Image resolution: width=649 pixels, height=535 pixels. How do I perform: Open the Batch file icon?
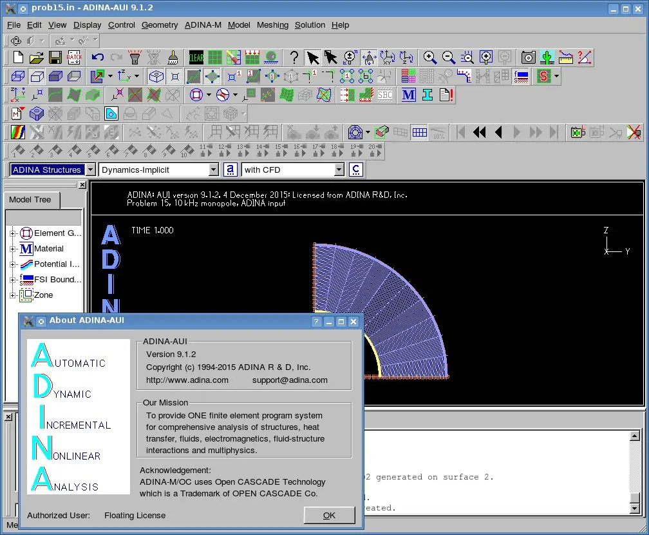coord(74,57)
